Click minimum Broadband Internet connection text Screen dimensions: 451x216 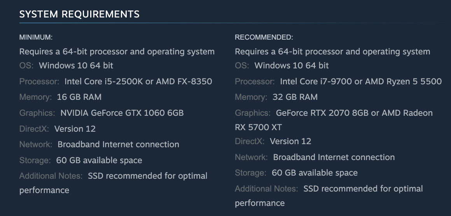[118, 144]
